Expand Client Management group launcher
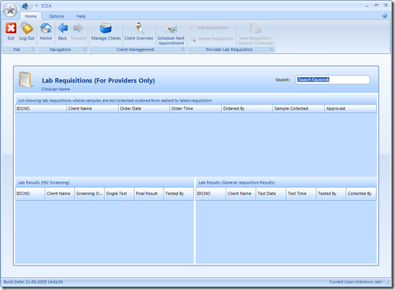This screenshot has height=290, width=395. pos(183,50)
